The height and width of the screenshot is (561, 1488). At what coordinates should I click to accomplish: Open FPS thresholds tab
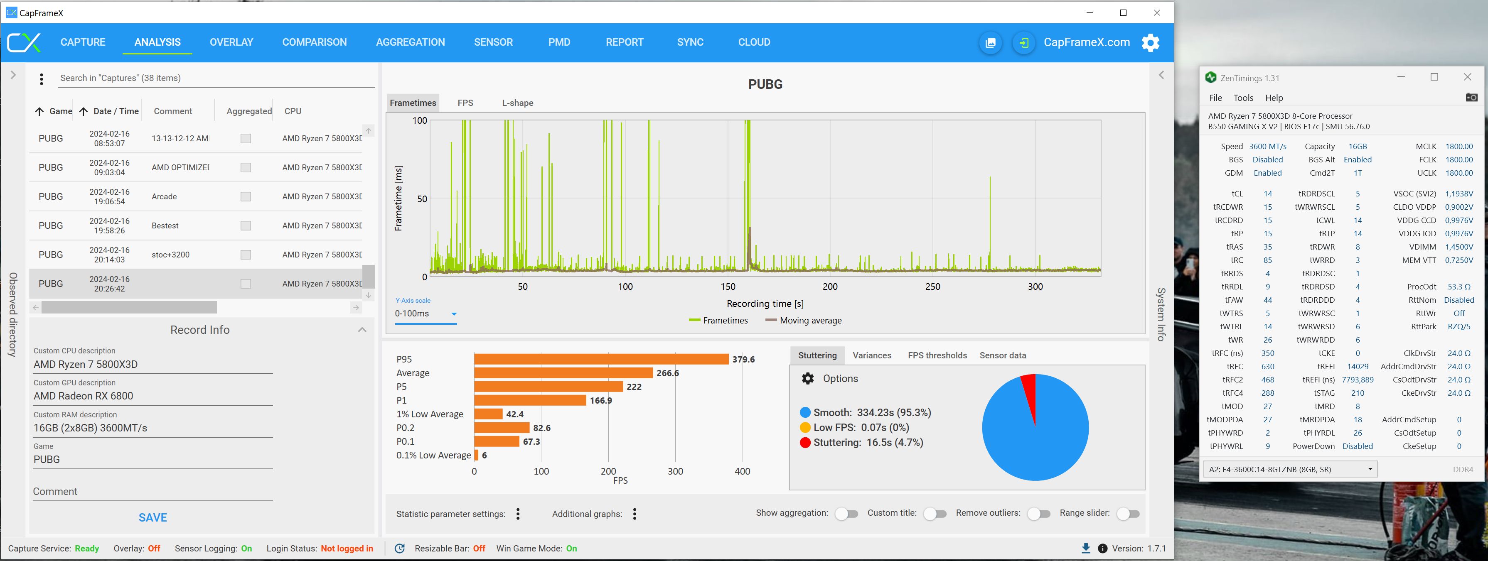937,355
